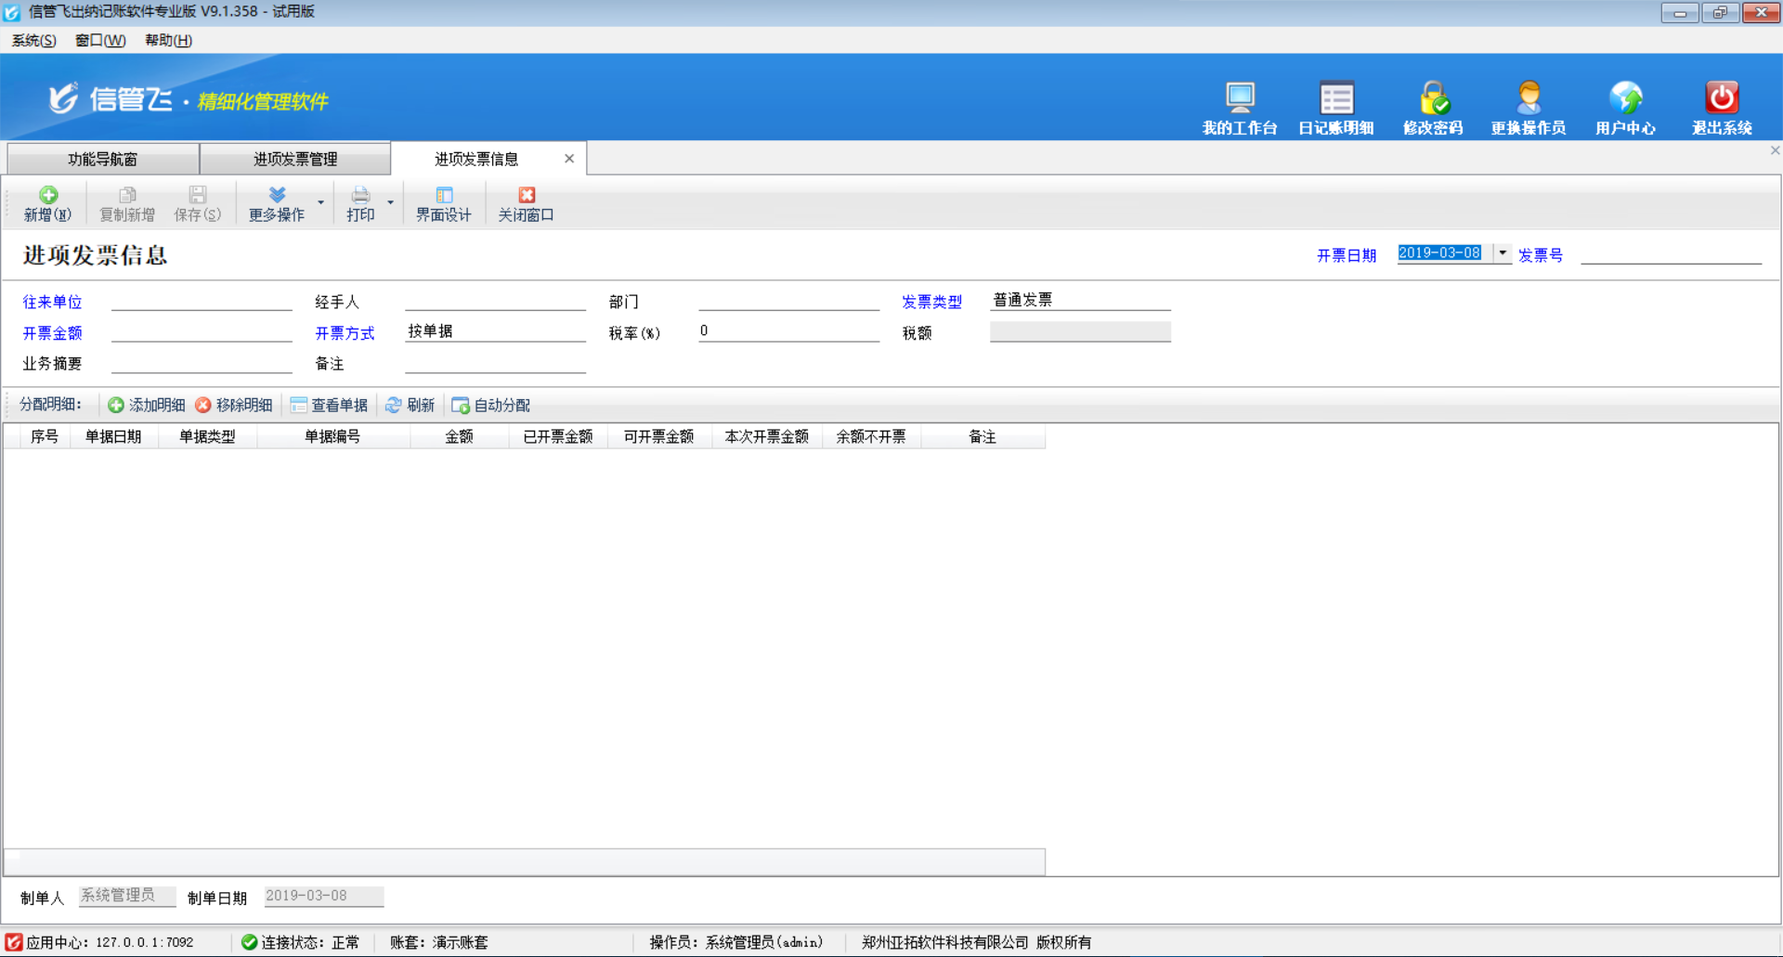1783x957 pixels.
Task: Click the 税率(%) input field
Action: (787, 330)
